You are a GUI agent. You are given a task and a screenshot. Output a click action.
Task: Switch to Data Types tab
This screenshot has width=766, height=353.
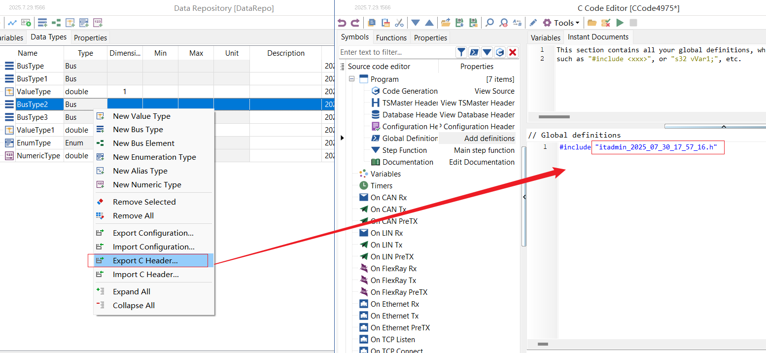(48, 37)
